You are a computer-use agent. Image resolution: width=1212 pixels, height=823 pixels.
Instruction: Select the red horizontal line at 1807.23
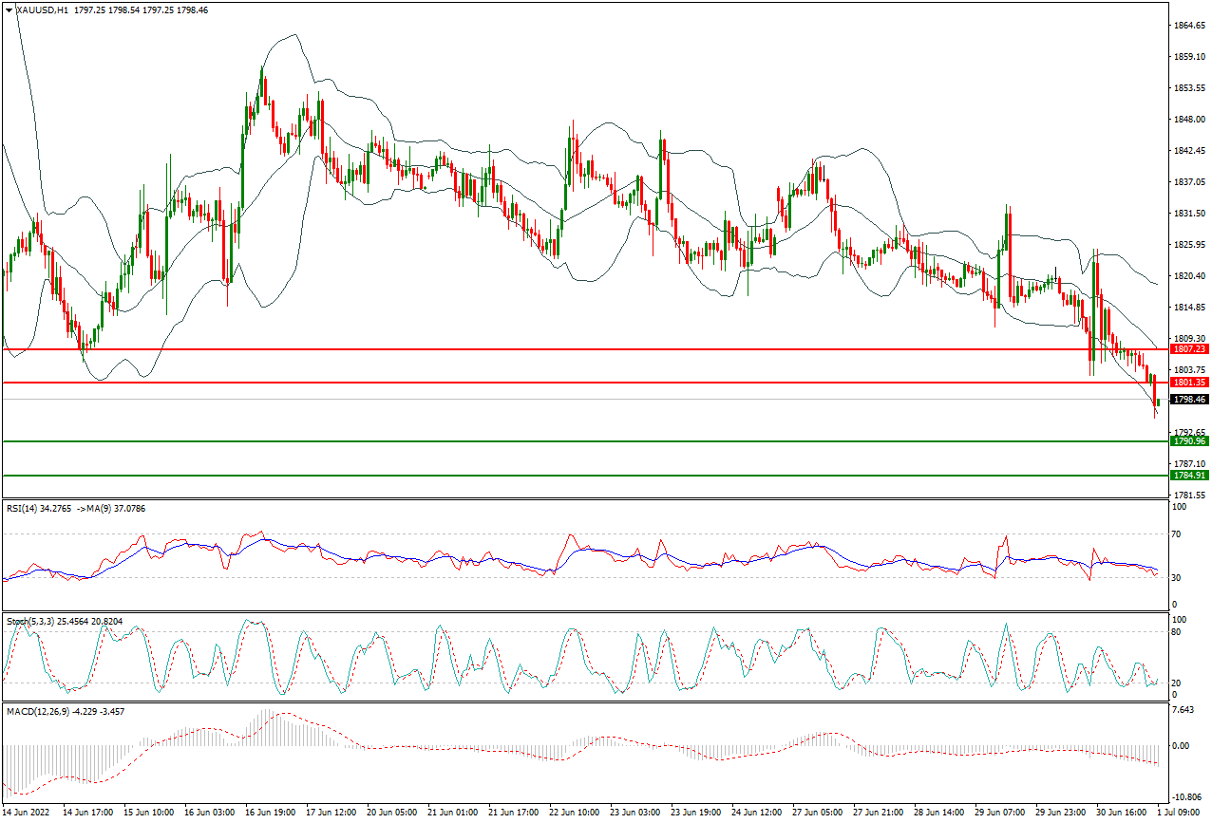[584, 349]
